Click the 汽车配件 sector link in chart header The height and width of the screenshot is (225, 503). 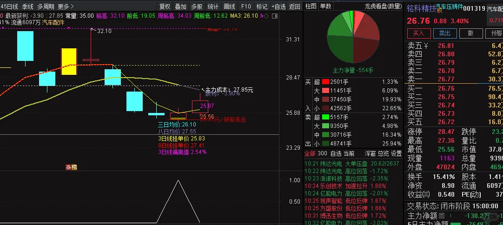[53, 22]
